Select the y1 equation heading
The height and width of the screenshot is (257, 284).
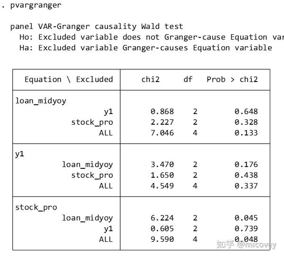pyautogui.click(x=20, y=154)
